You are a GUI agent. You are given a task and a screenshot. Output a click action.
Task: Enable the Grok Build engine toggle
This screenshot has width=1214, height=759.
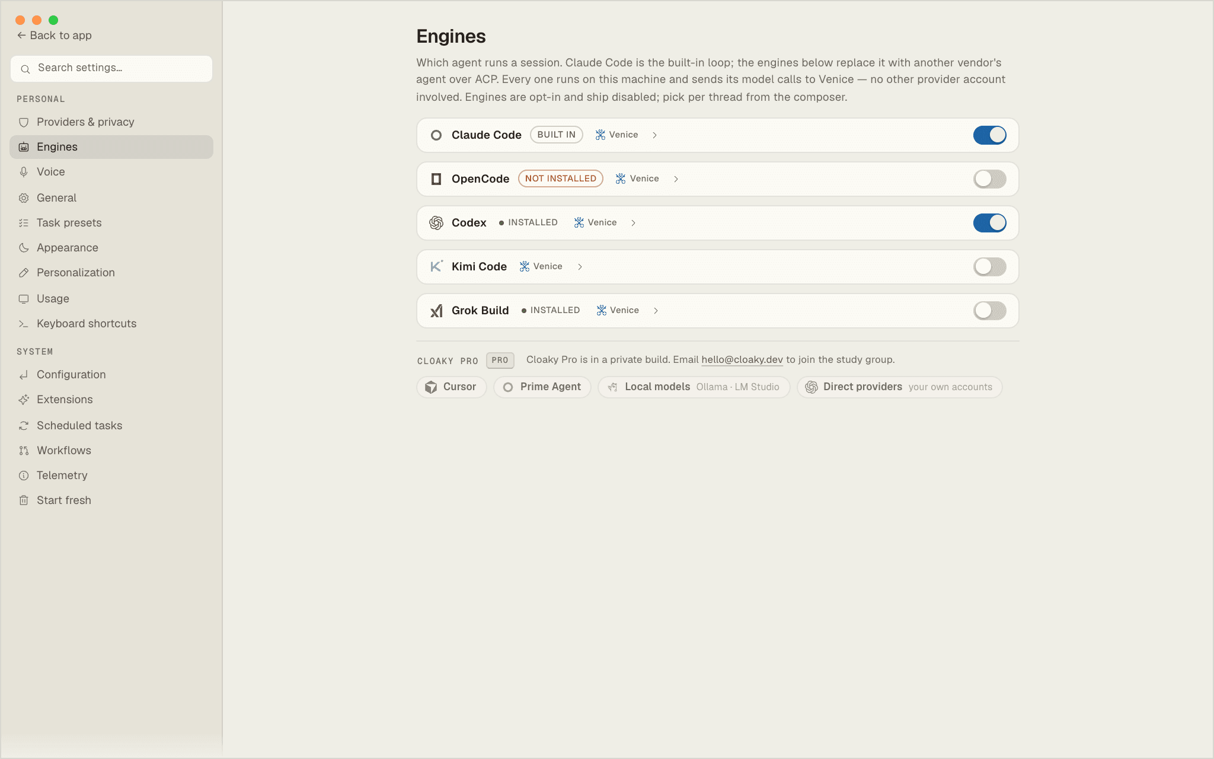point(989,311)
